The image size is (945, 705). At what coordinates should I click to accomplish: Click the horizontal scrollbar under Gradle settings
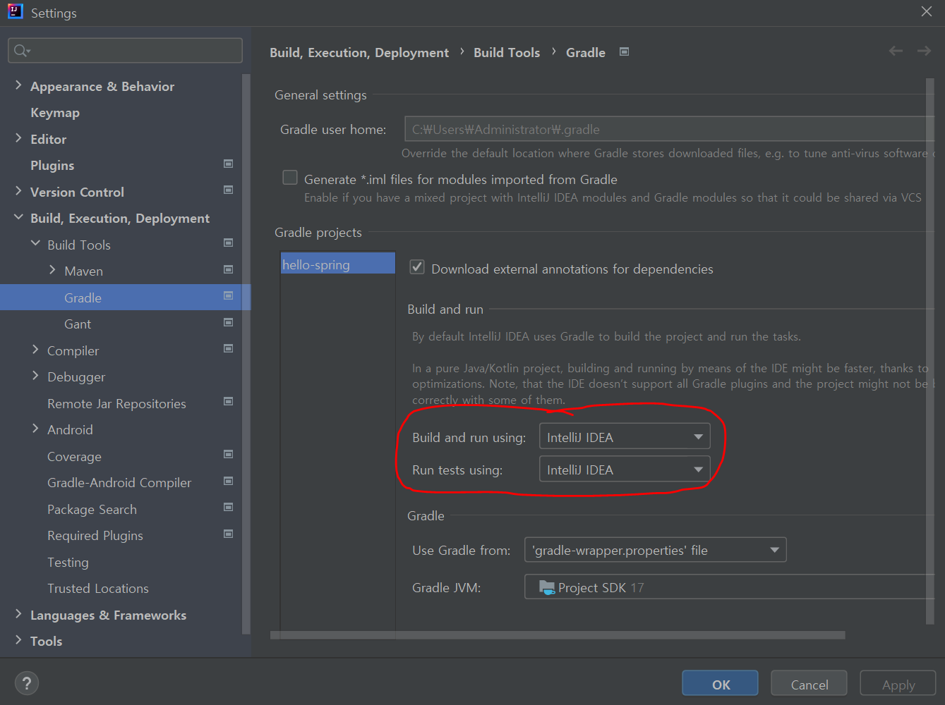558,635
